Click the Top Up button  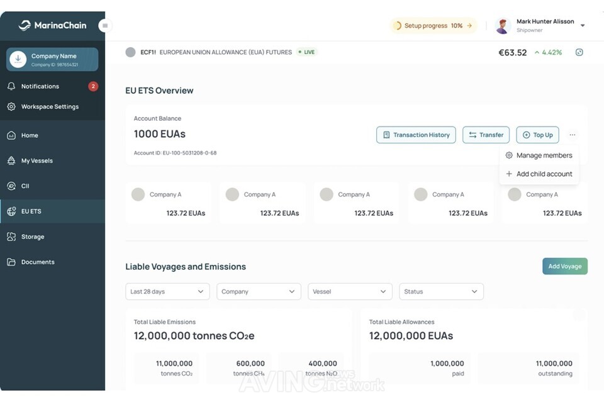tap(538, 135)
